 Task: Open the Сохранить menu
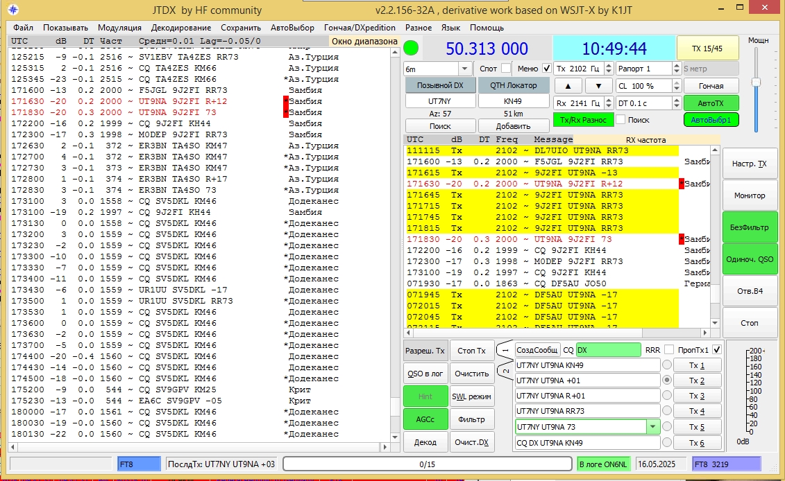click(x=241, y=28)
